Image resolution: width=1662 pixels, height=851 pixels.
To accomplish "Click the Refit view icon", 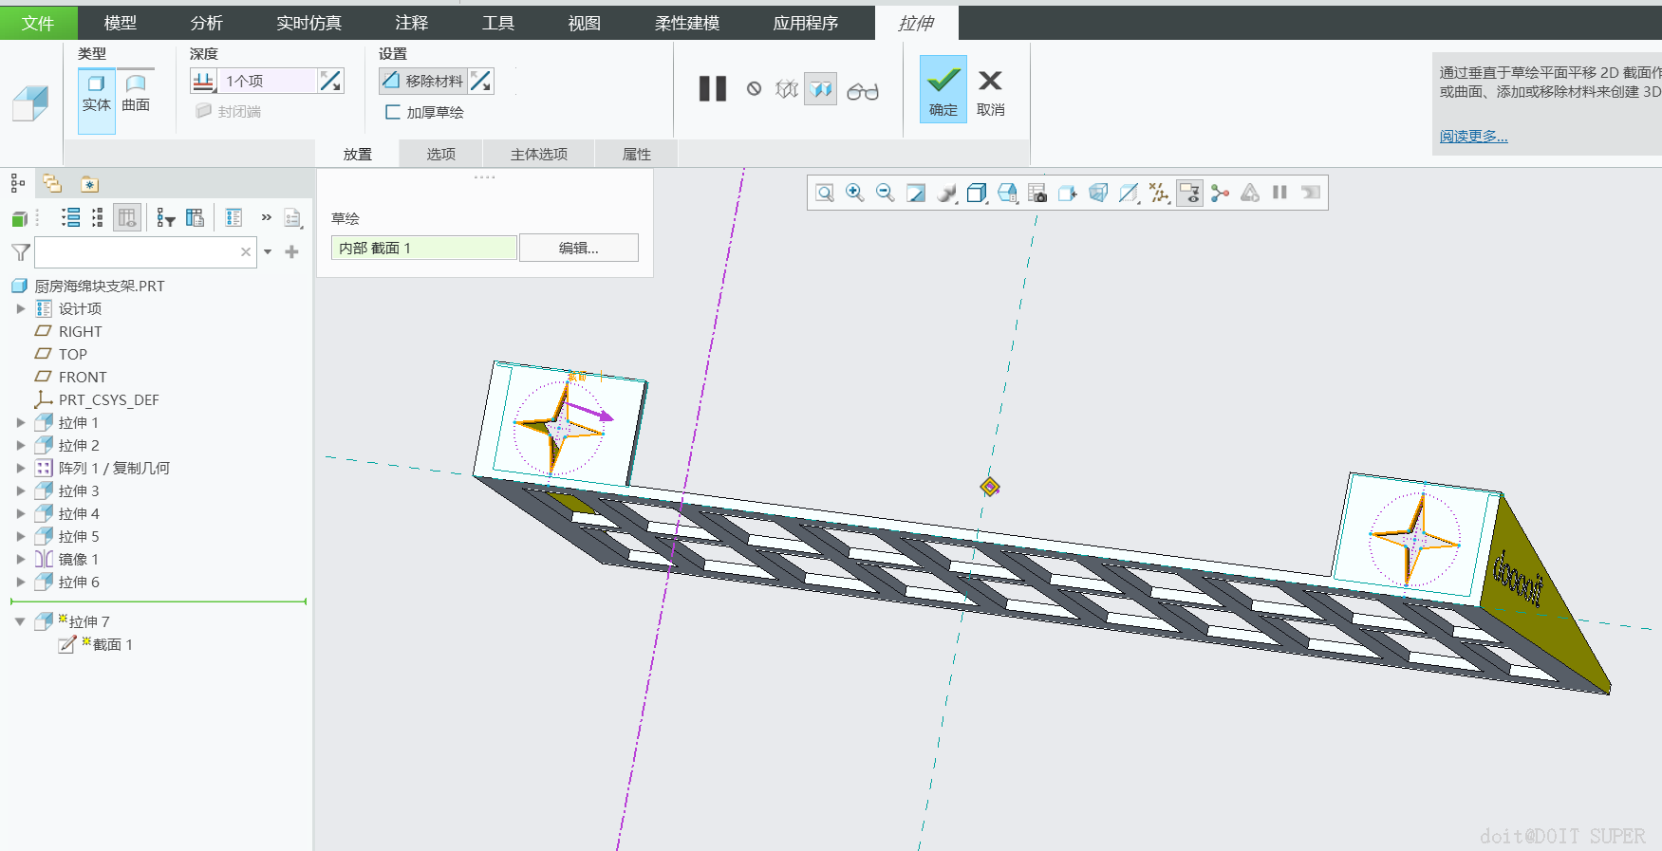I will tap(825, 193).
